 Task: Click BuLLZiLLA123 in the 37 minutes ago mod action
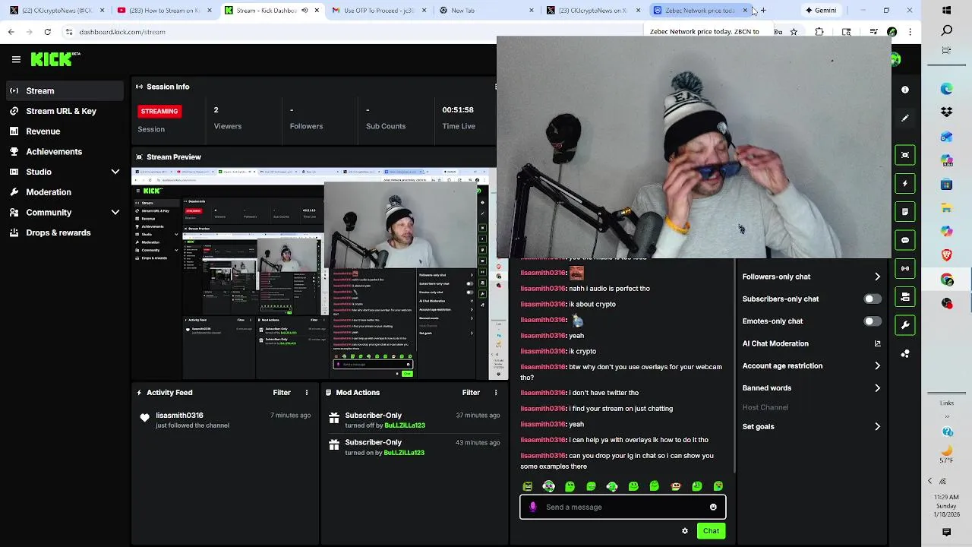pyautogui.click(x=405, y=425)
